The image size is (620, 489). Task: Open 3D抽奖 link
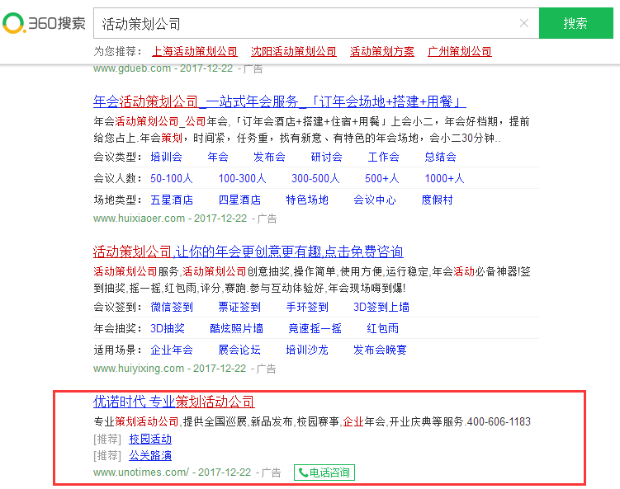(x=168, y=328)
